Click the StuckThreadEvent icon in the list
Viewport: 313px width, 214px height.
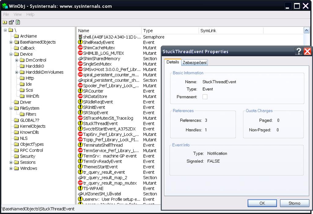(x=80, y=123)
